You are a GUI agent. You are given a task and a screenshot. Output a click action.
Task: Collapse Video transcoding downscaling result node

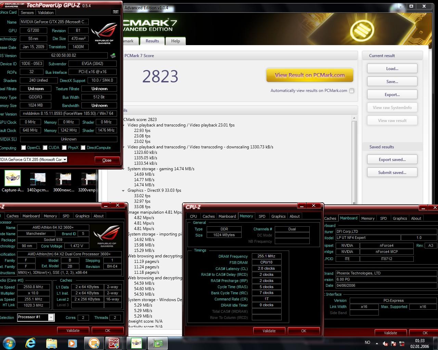coord(123,147)
